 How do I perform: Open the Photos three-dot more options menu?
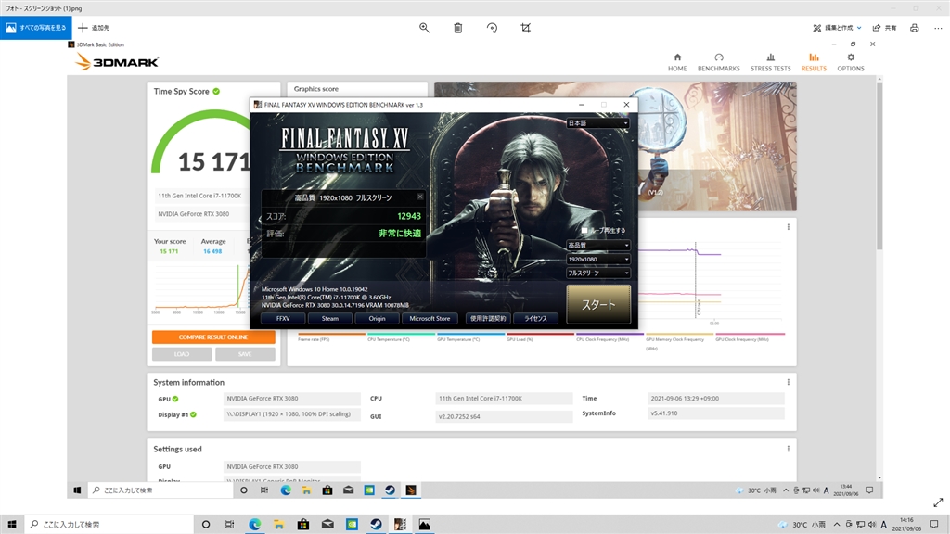click(x=938, y=28)
